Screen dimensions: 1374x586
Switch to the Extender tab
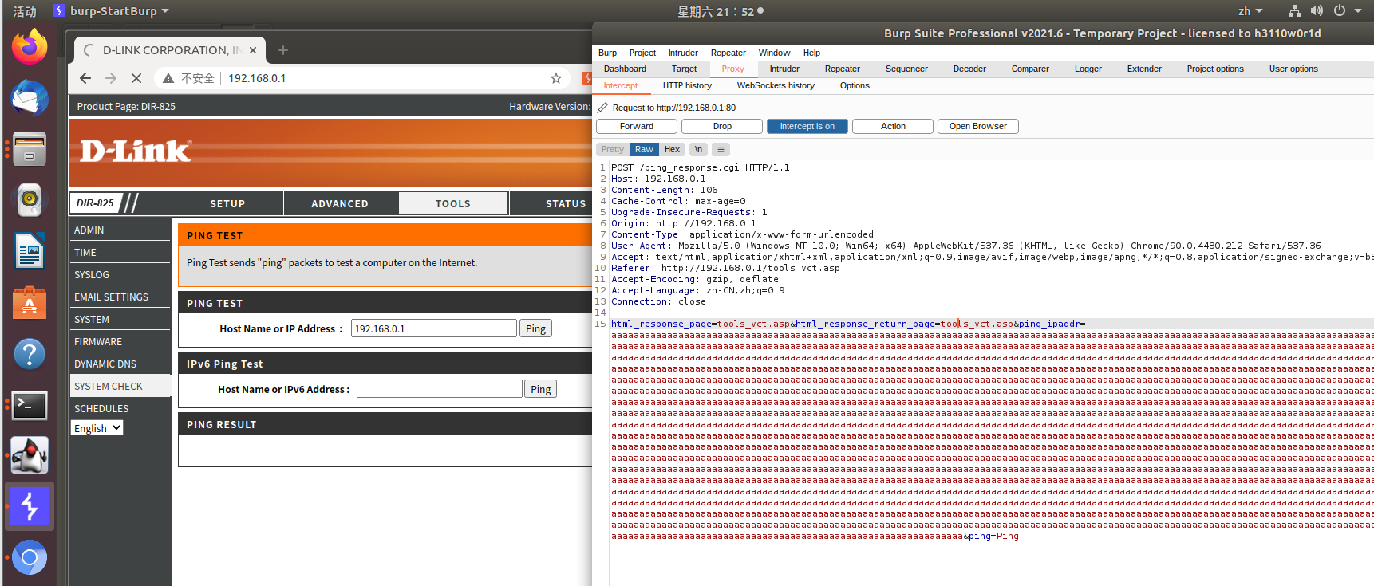tap(1144, 69)
